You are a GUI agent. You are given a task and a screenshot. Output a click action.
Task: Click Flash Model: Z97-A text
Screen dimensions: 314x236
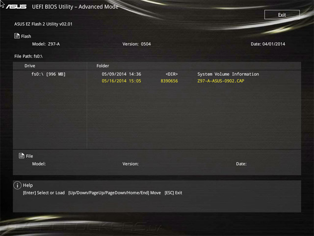pos(46,44)
